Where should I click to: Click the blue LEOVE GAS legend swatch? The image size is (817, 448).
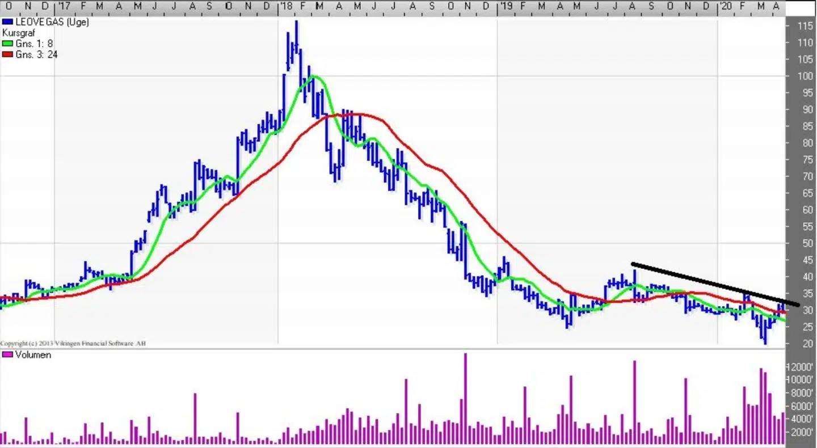coord(6,22)
